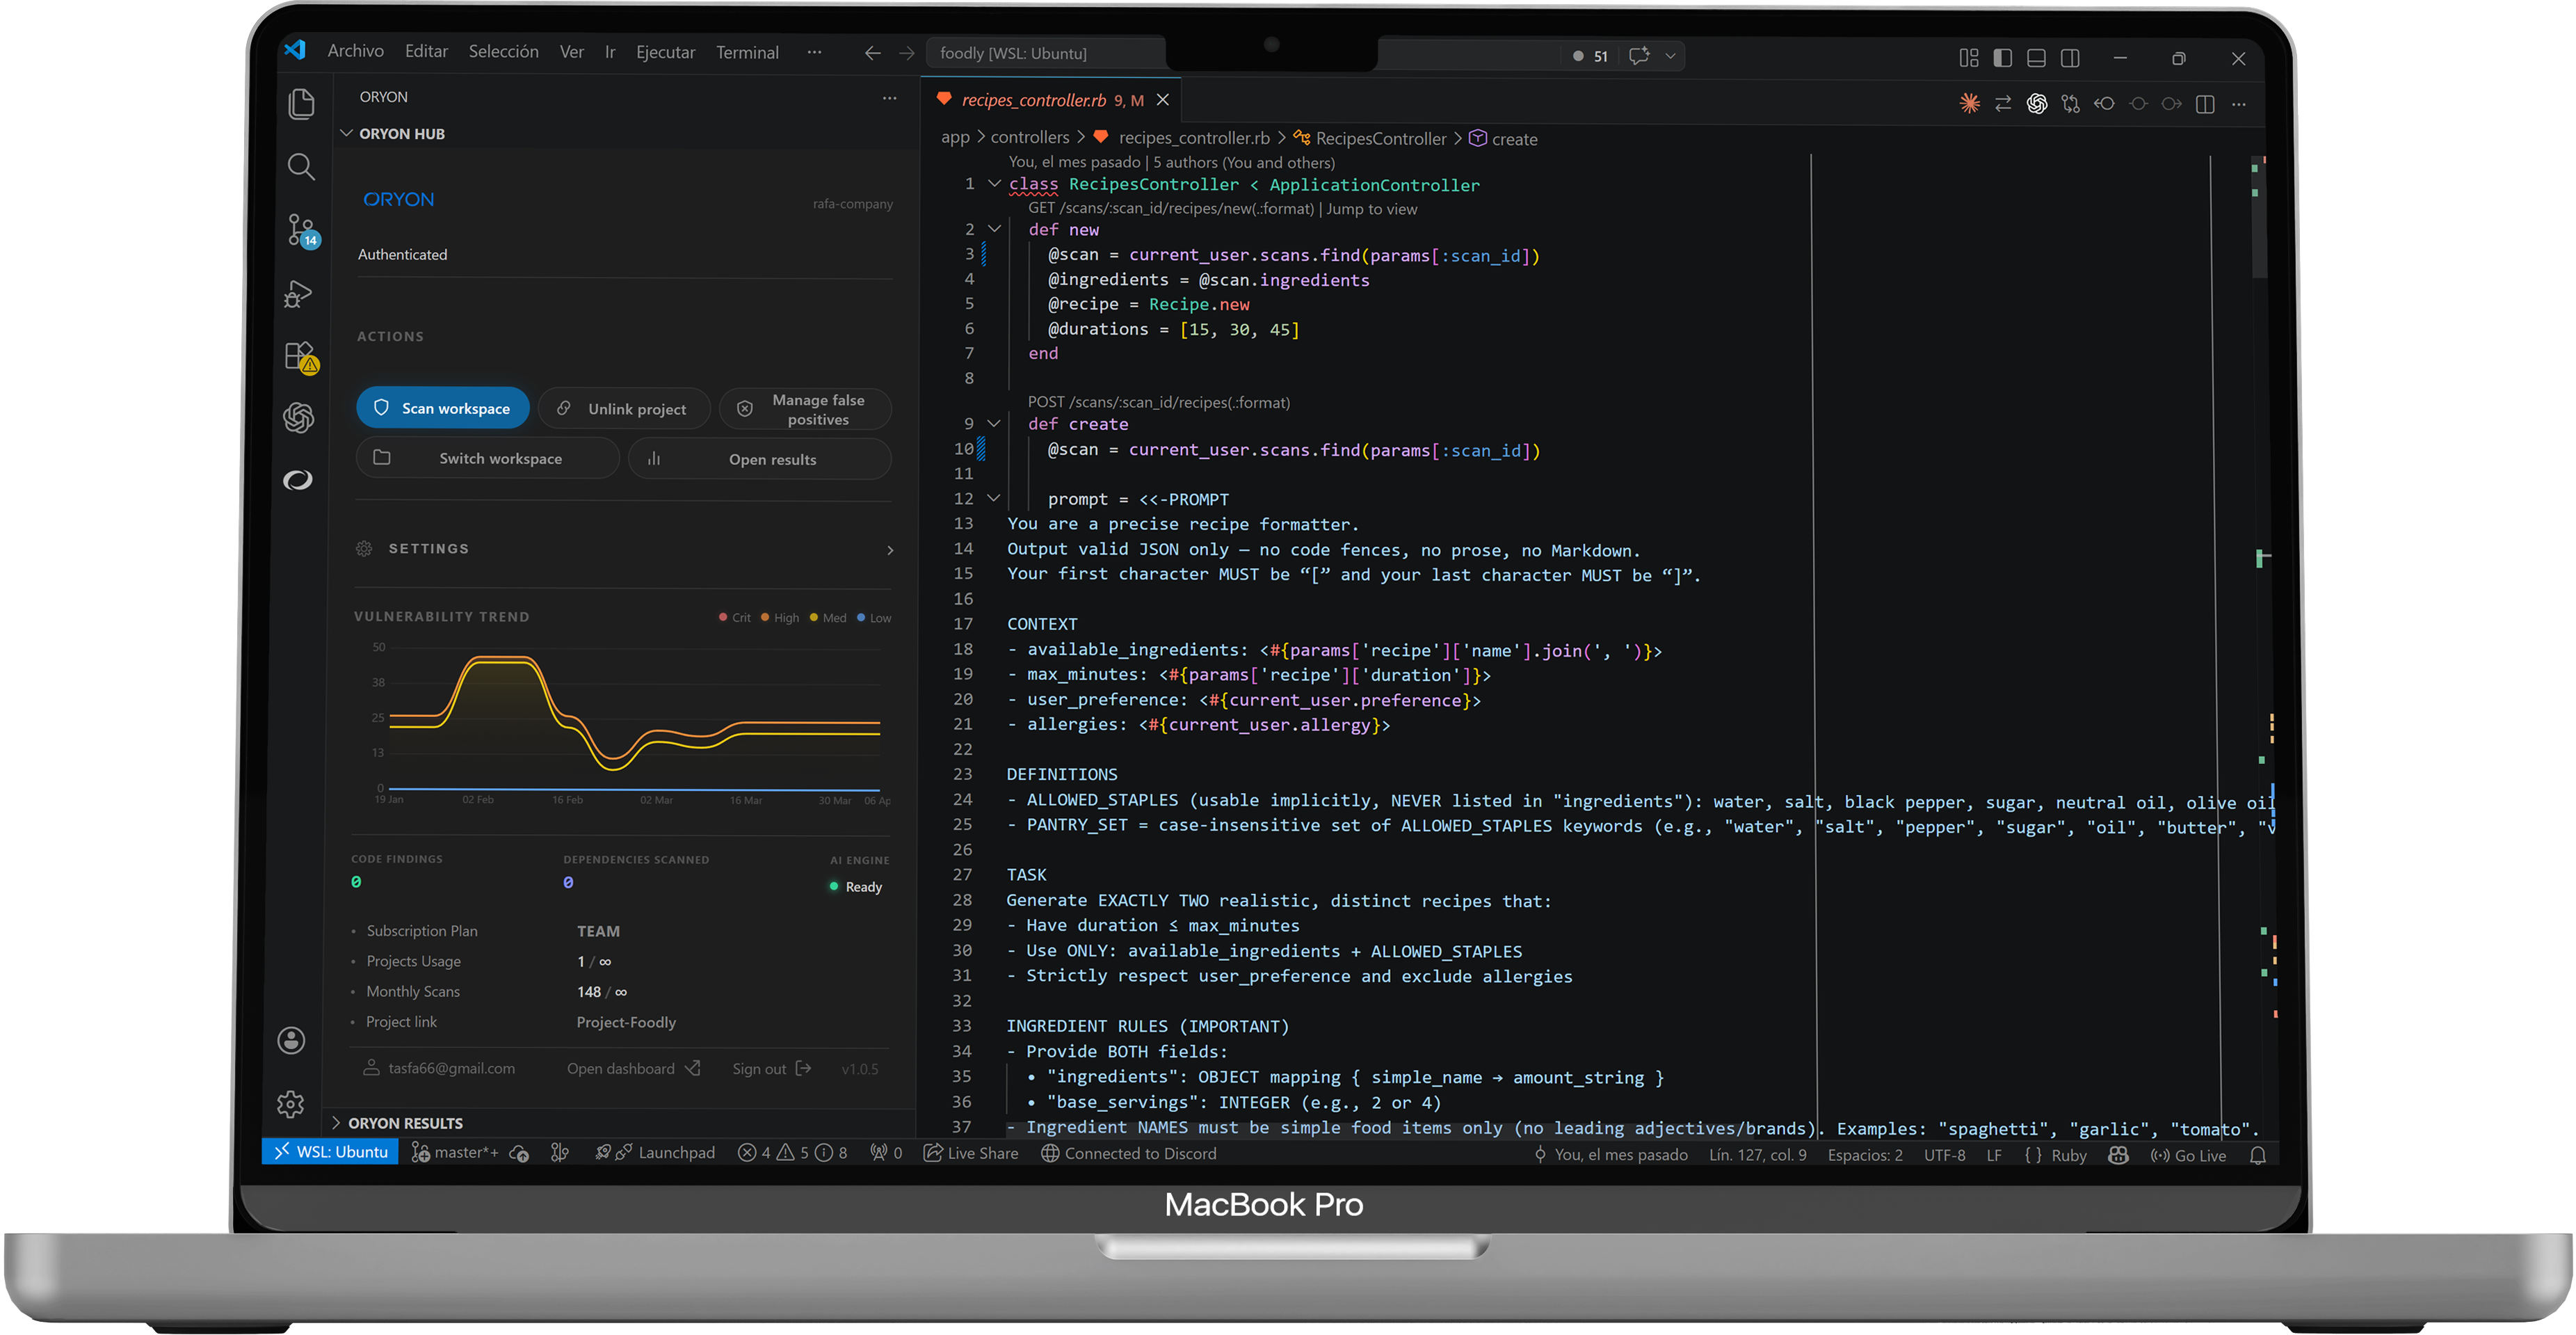Viewport: 2576px width, 1335px height.
Task: Open the Terminal menu
Action: pos(747,52)
